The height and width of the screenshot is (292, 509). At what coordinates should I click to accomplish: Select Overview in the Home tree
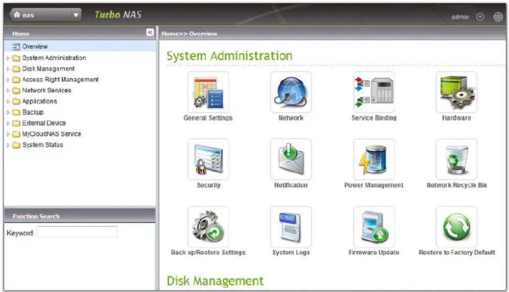point(35,46)
